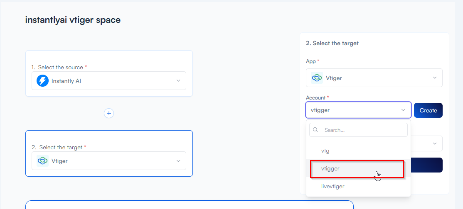Collapse the Account dropdown using its chevron
463x209 pixels.
pos(403,110)
